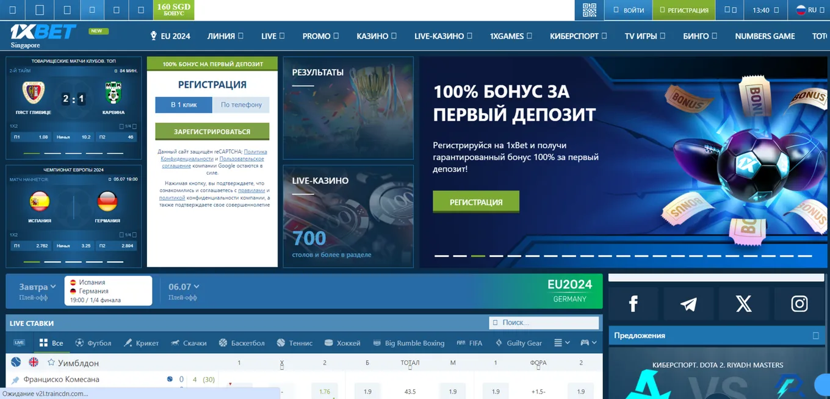Select the Испания Германия 1/4 финала match
This screenshot has height=399, width=830.
click(108, 290)
